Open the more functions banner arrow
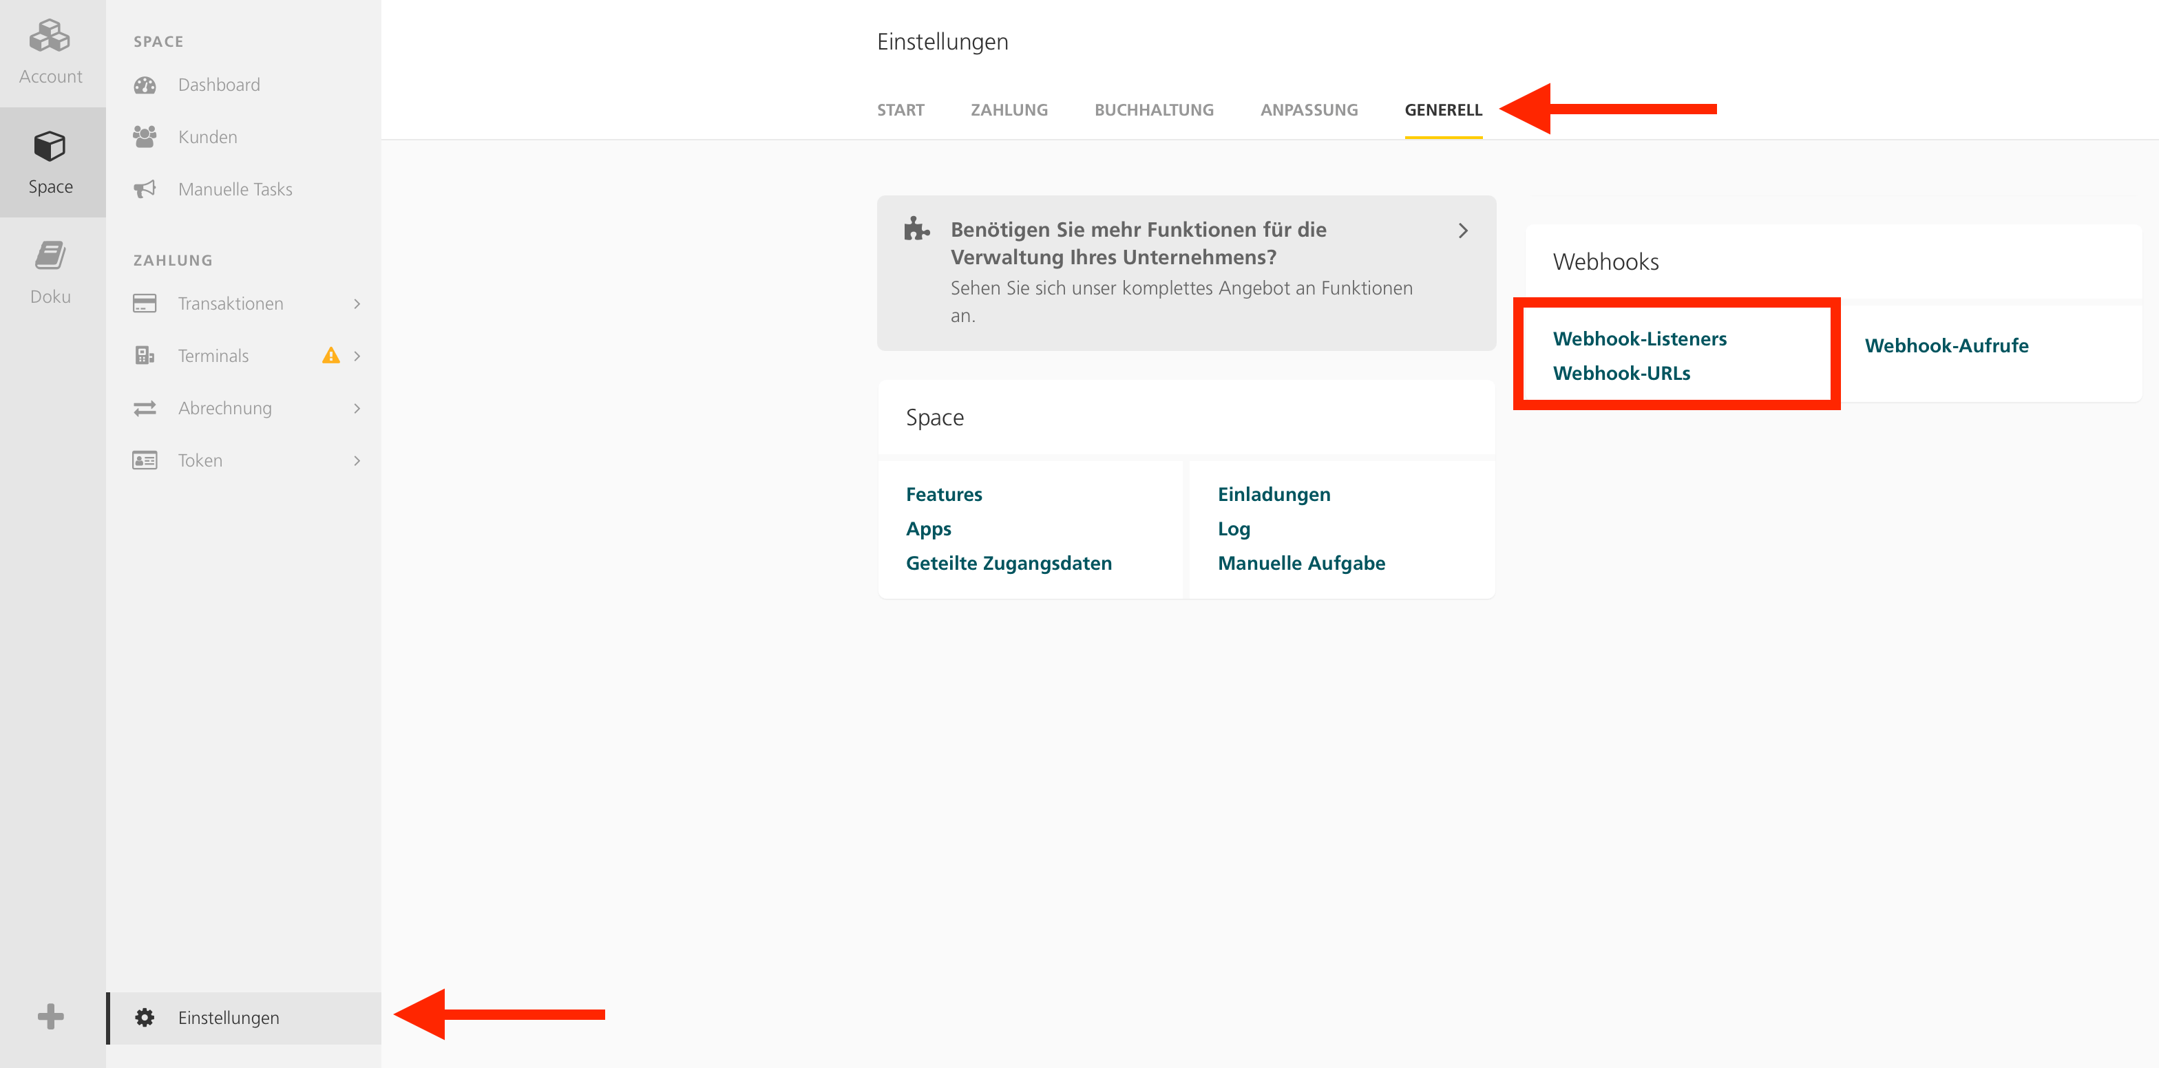The height and width of the screenshot is (1068, 2159). (1462, 231)
